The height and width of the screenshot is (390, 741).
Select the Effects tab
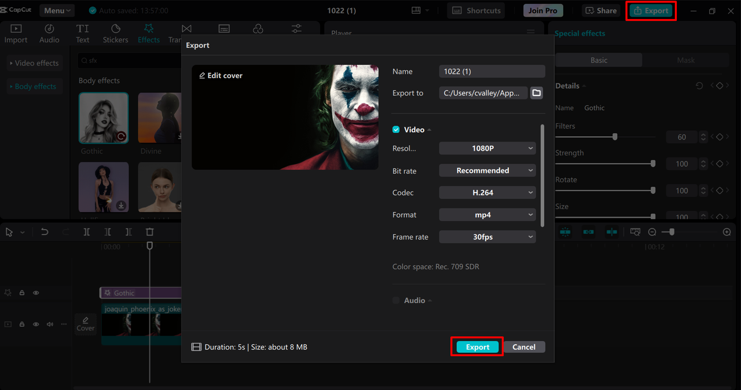pyautogui.click(x=149, y=34)
